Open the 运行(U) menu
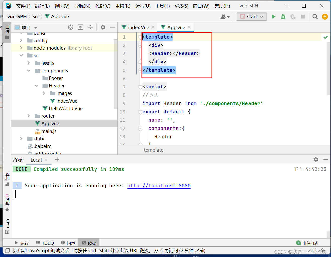This screenshot has height=257, width=331. tap(143, 6)
